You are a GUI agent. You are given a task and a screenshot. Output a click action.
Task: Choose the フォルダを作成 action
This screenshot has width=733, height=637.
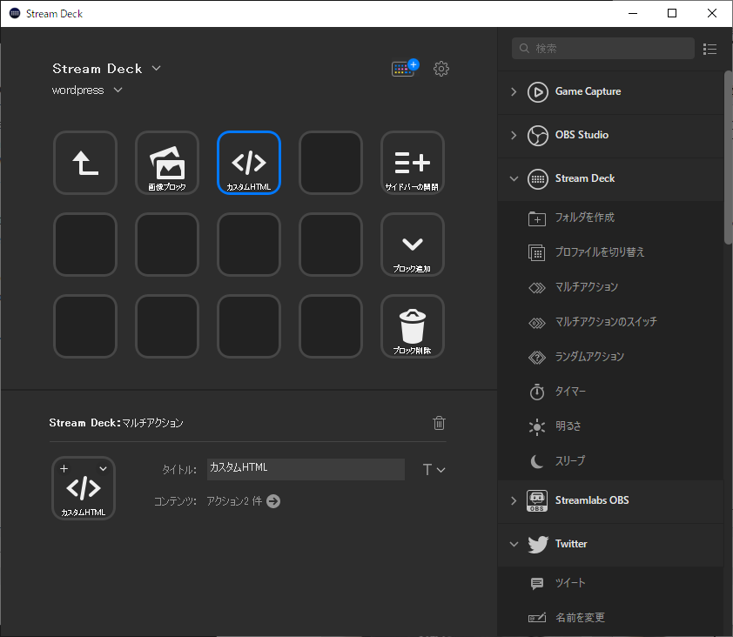610,218
